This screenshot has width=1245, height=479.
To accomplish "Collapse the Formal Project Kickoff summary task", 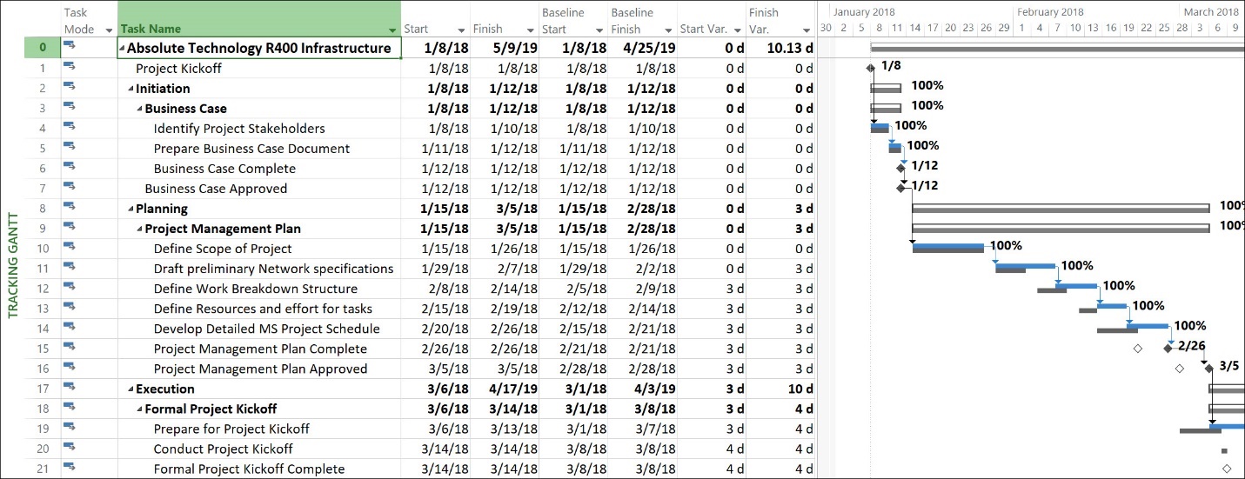I will point(140,409).
